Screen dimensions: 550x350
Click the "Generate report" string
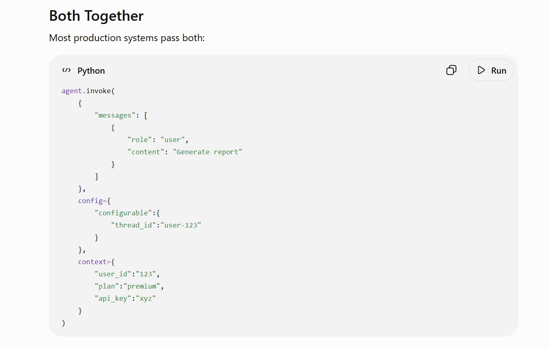click(207, 152)
